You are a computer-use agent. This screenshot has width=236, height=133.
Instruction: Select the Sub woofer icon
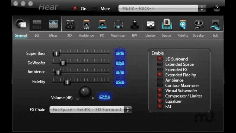[x=215, y=25]
